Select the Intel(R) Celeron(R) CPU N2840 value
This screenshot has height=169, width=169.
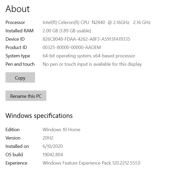pyautogui.click(x=97, y=22)
